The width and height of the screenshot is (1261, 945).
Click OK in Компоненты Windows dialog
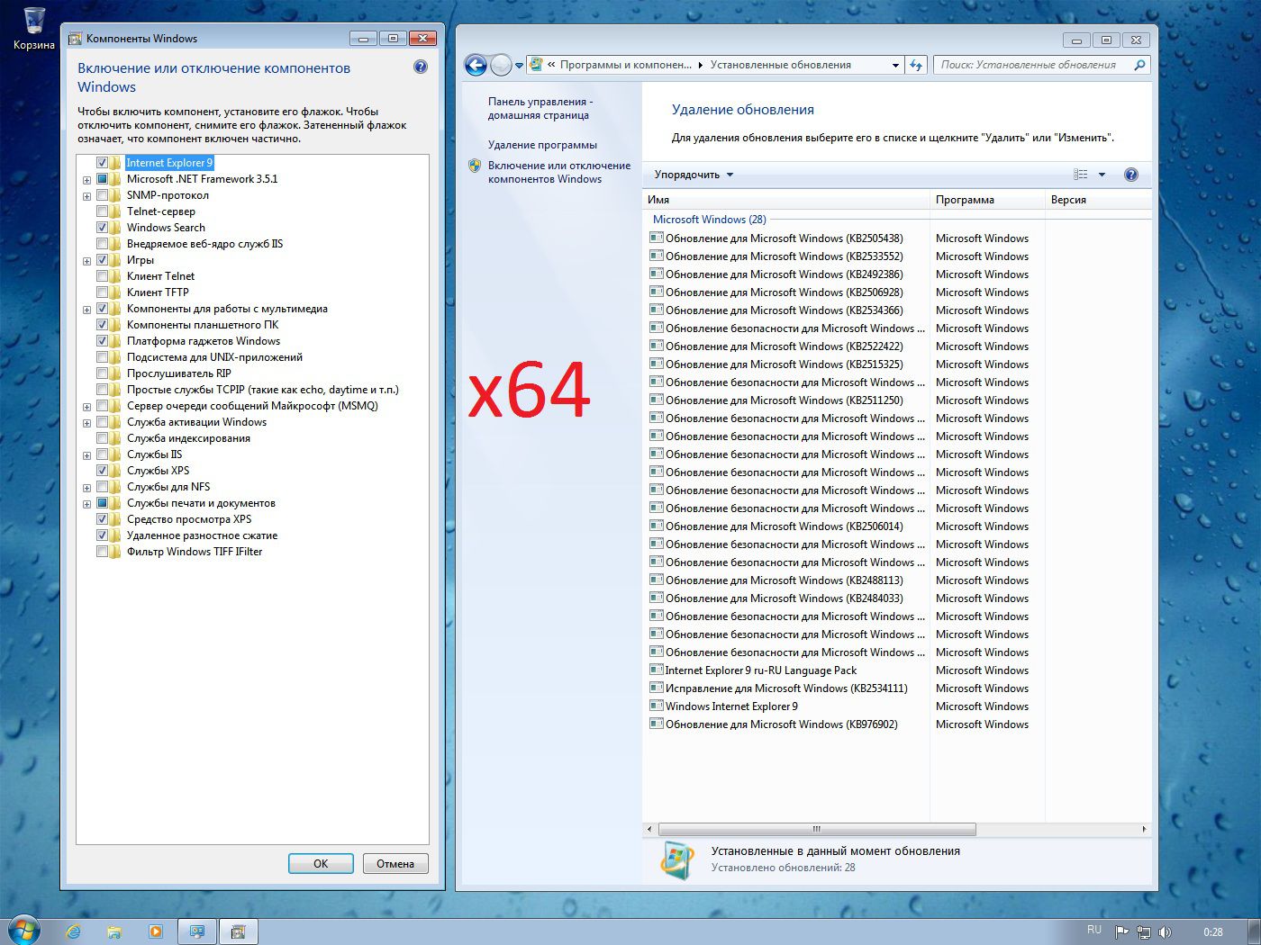pos(321,863)
